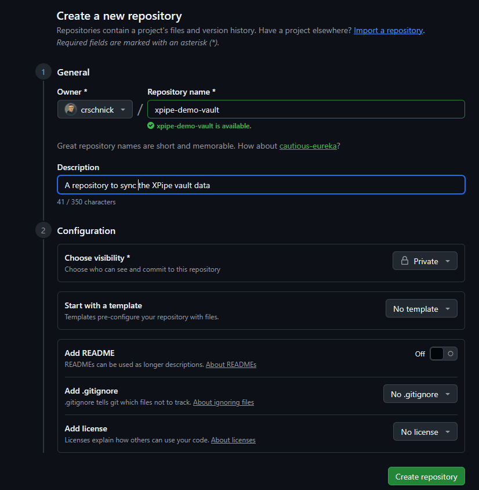Use suggested name cautious-eureka
The image size is (479, 490).
coord(308,146)
